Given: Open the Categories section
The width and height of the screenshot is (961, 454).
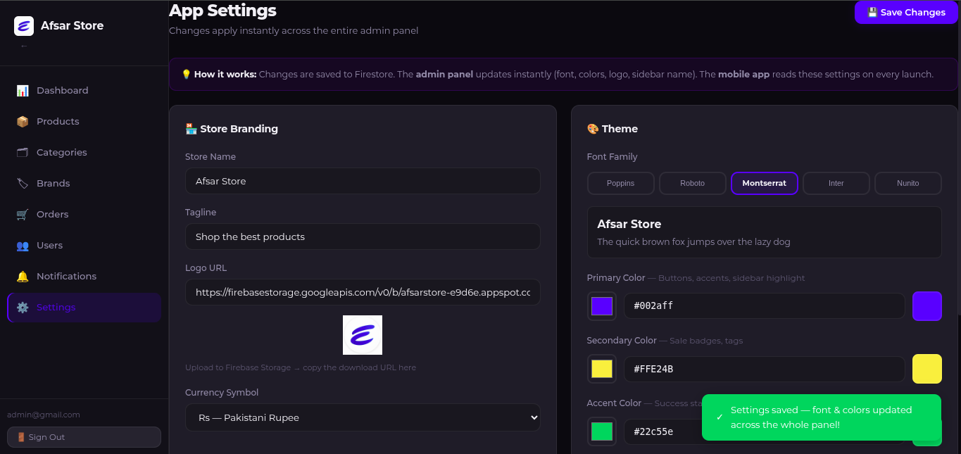Looking at the screenshot, I should 84,153.
